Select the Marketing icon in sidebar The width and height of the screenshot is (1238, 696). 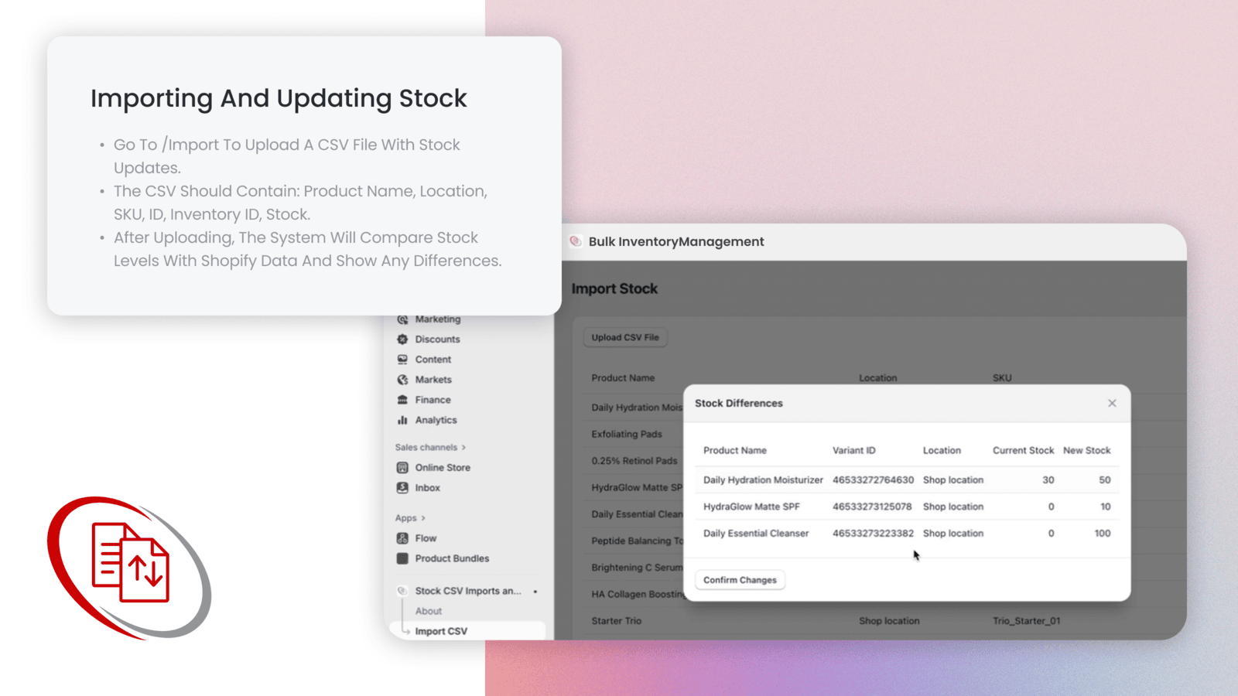pyautogui.click(x=403, y=319)
